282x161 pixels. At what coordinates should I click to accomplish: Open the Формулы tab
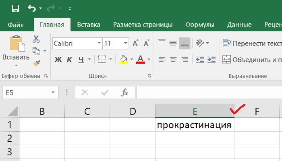[x=200, y=25]
